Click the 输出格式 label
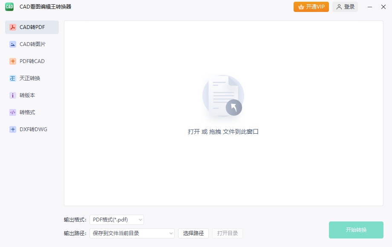 pos(75,220)
